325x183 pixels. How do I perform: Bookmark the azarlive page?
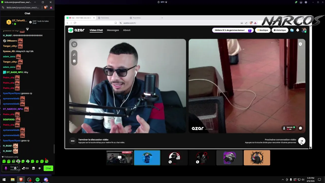click(116, 23)
